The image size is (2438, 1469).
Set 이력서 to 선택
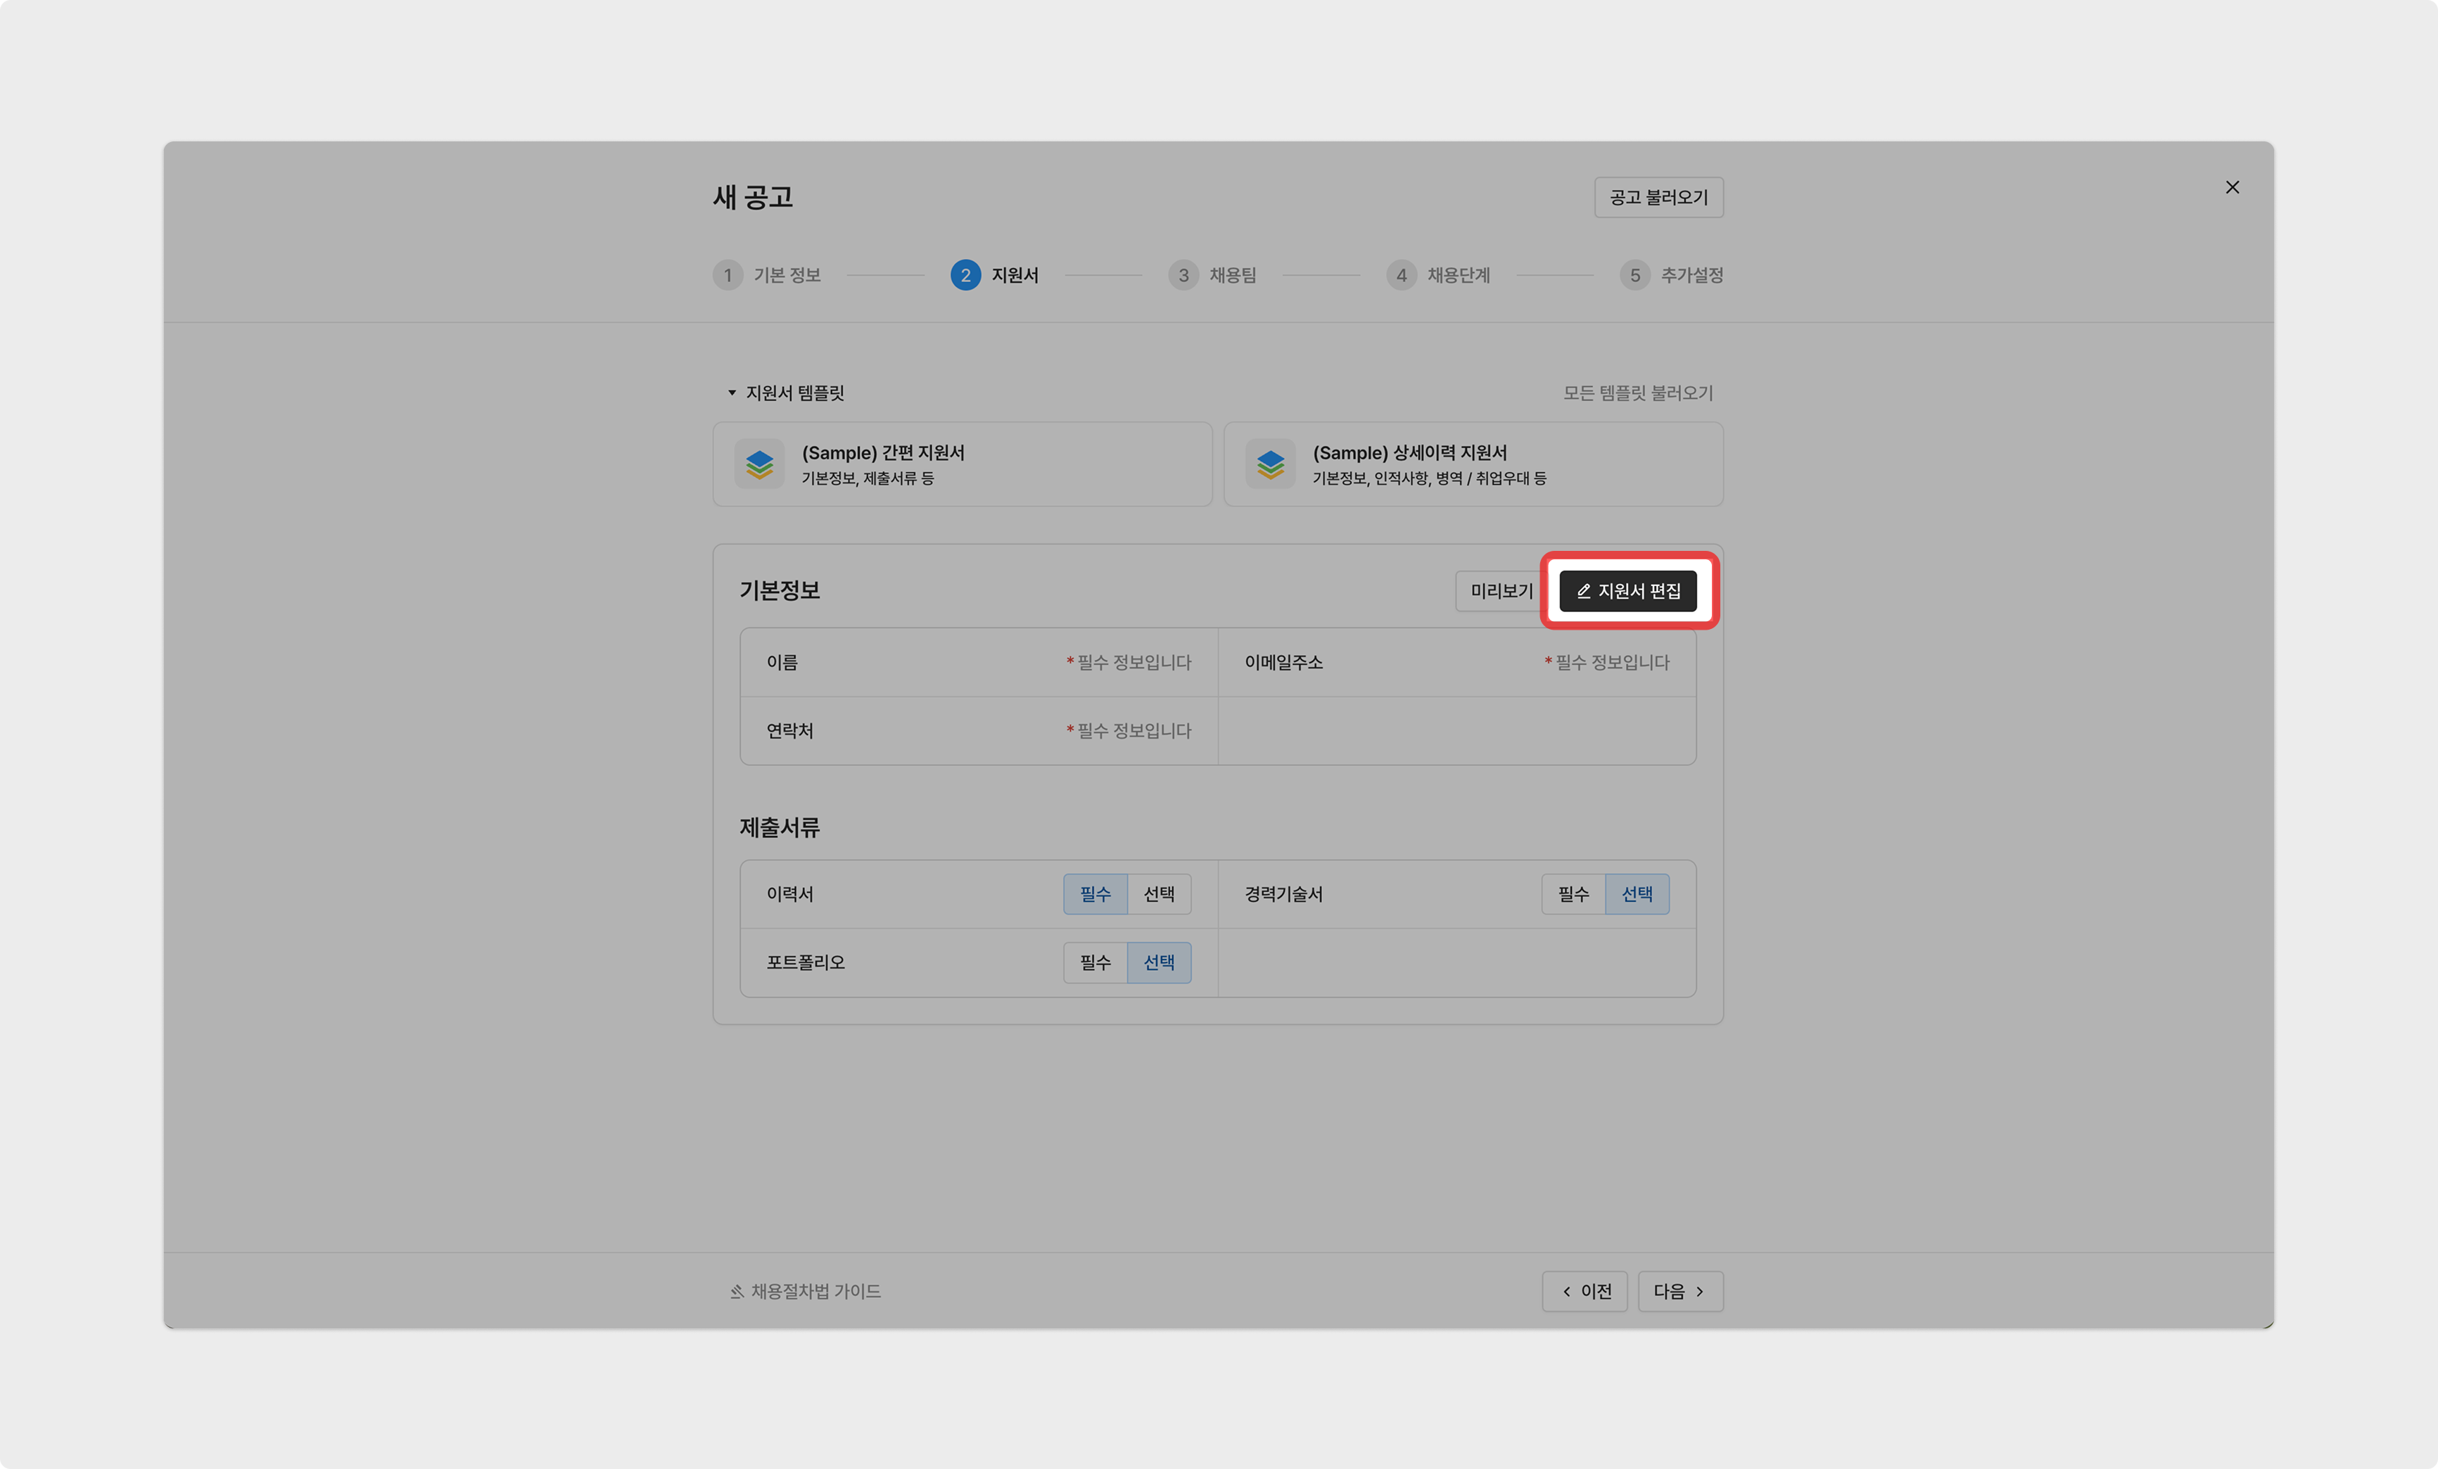(x=1159, y=894)
